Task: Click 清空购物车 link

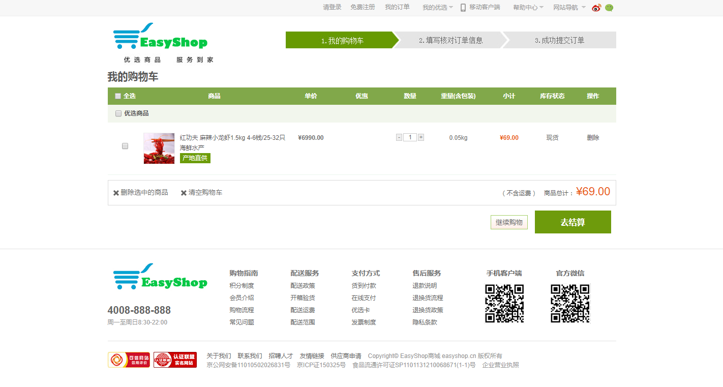Action: (205, 193)
